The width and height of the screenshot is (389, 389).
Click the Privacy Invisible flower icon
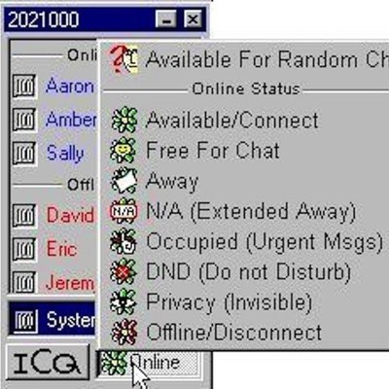[124, 302]
